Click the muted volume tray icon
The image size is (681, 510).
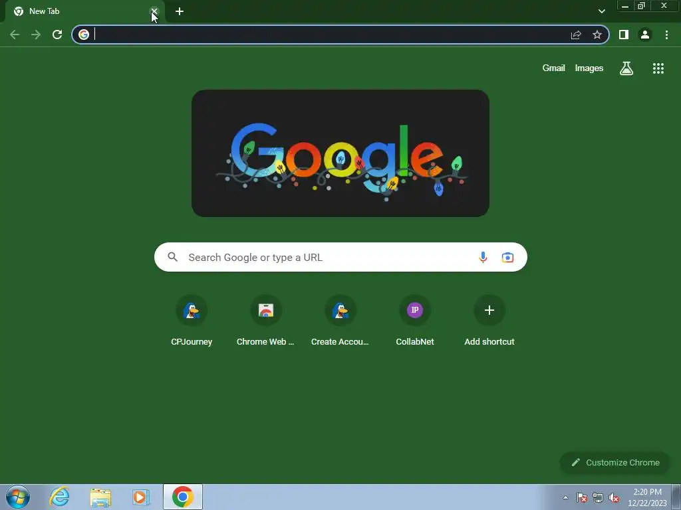(614, 497)
